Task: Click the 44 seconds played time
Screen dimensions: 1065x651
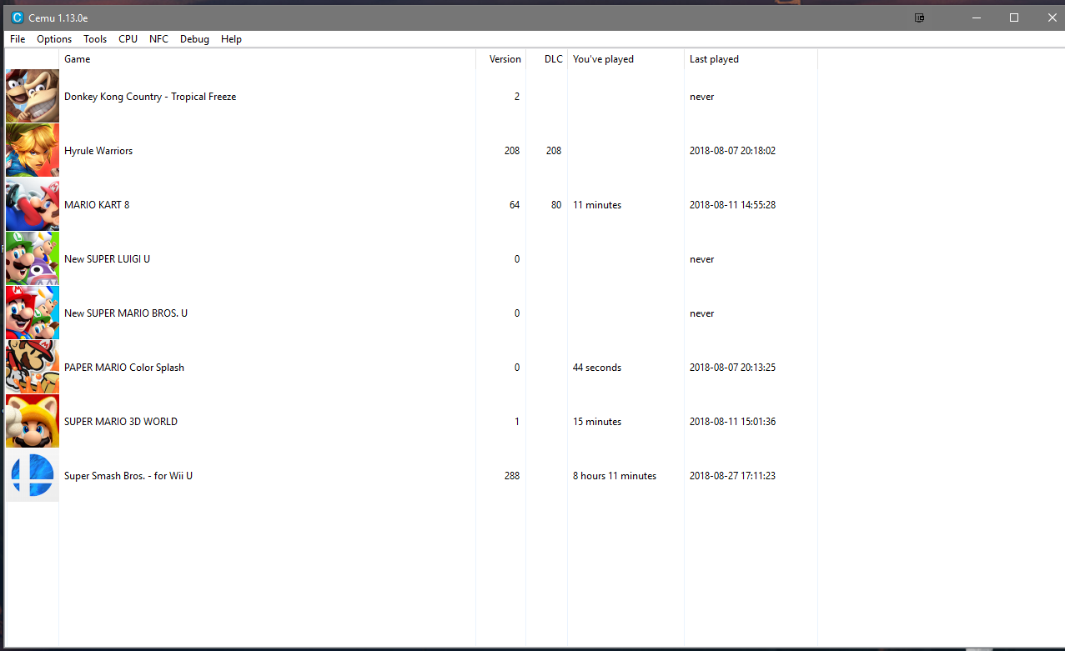Action: pos(597,368)
